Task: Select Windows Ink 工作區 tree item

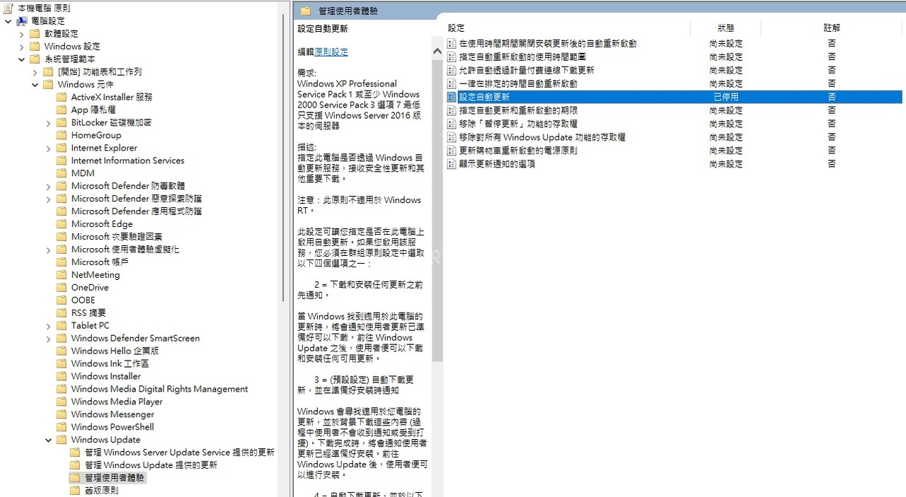Action: point(110,364)
